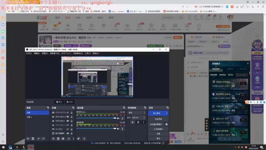The height and width of the screenshot is (150, 266).
Task: Open OBS View menu
Action: tap(45, 53)
